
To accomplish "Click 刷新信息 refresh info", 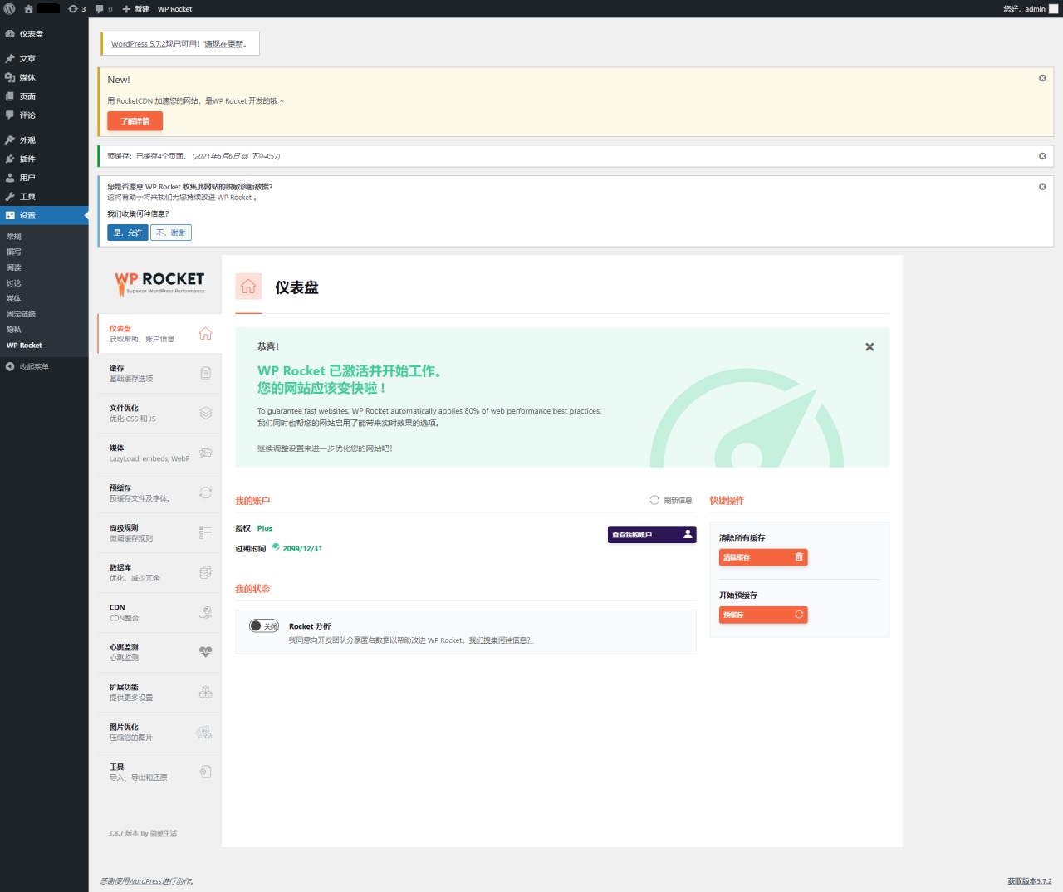I will click(671, 501).
